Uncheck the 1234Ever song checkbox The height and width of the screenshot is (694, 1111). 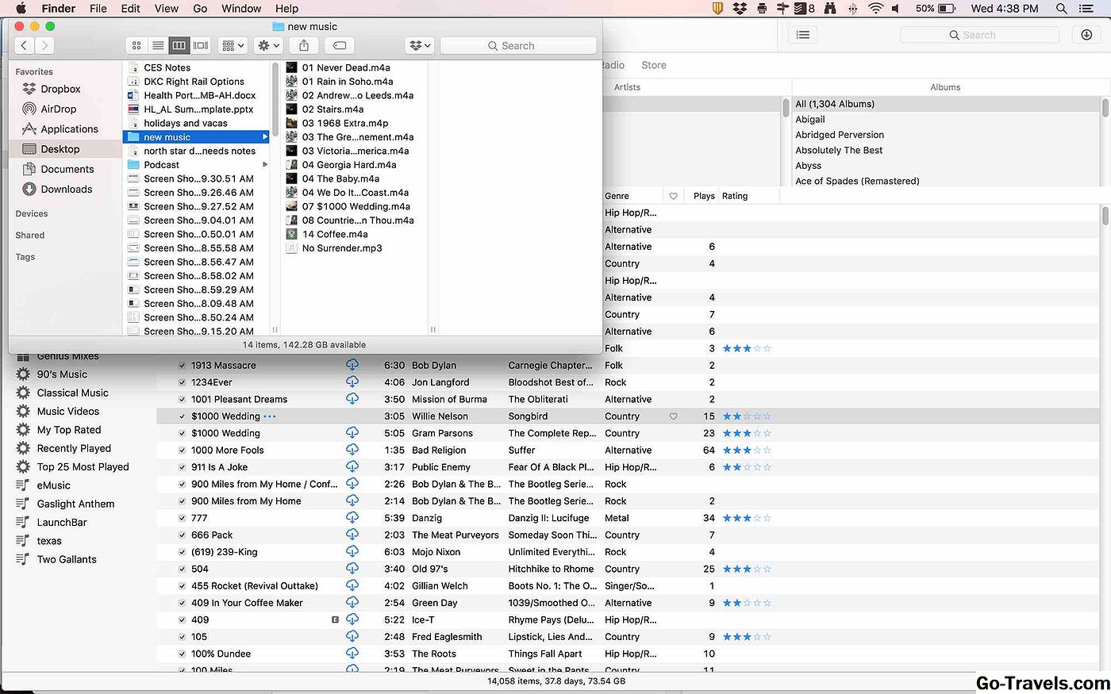183,382
